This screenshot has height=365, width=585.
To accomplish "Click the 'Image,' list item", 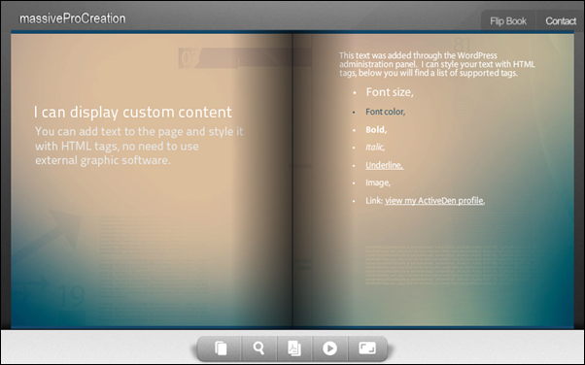I will click(378, 182).
